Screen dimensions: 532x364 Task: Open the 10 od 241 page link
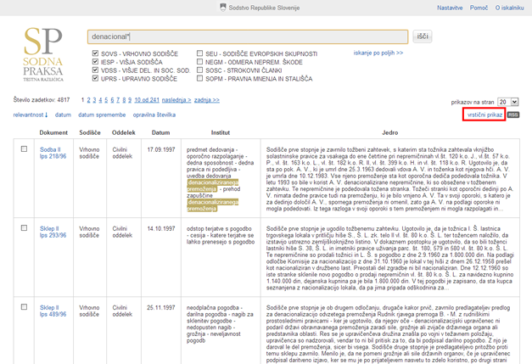coord(147,100)
